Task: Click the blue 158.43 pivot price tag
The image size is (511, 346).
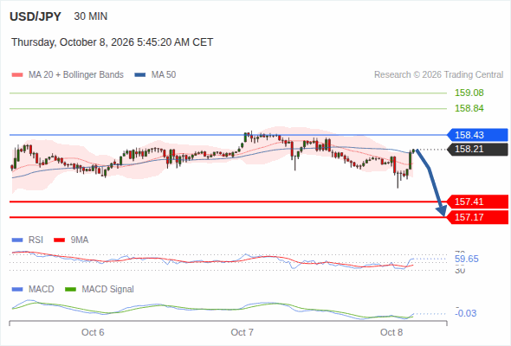Action: tap(478, 135)
